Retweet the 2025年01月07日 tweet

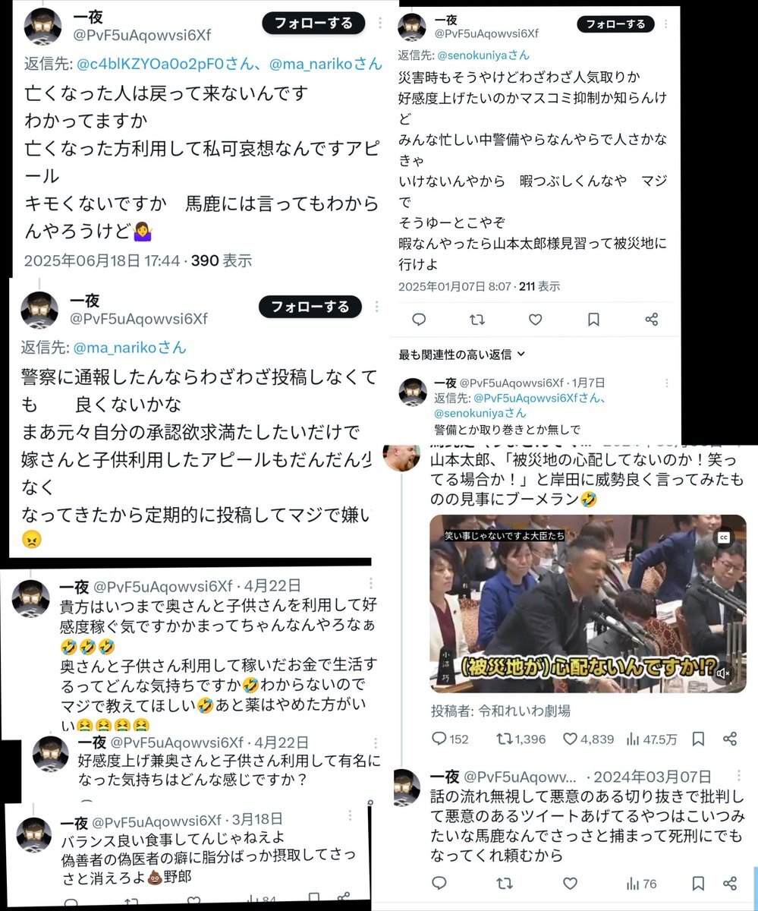point(477,320)
